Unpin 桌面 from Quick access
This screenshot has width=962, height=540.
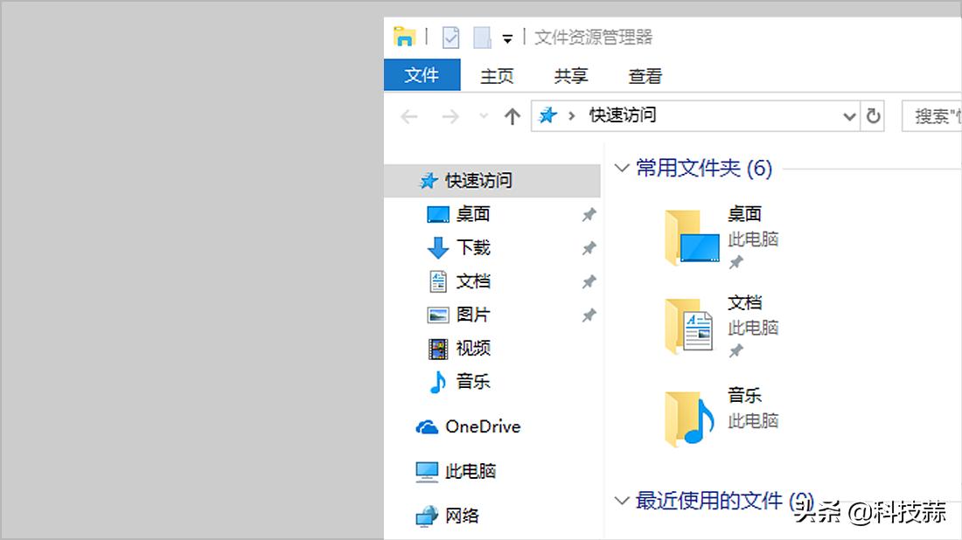(x=589, y=214)
